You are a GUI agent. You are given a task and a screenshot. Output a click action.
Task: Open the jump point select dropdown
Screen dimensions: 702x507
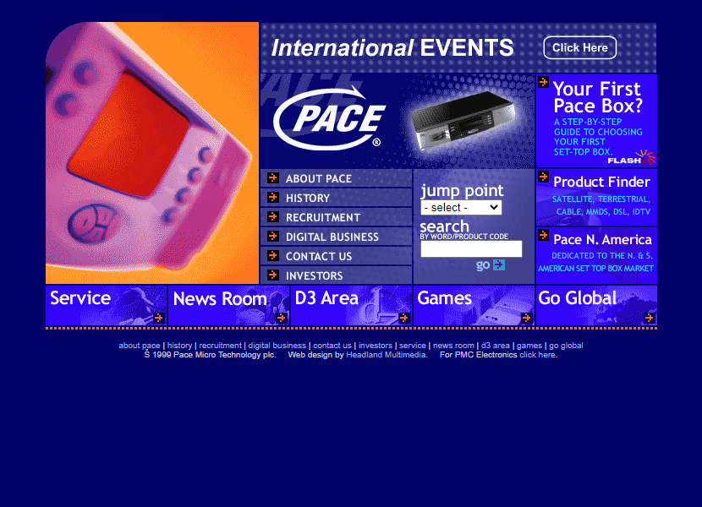461,208
